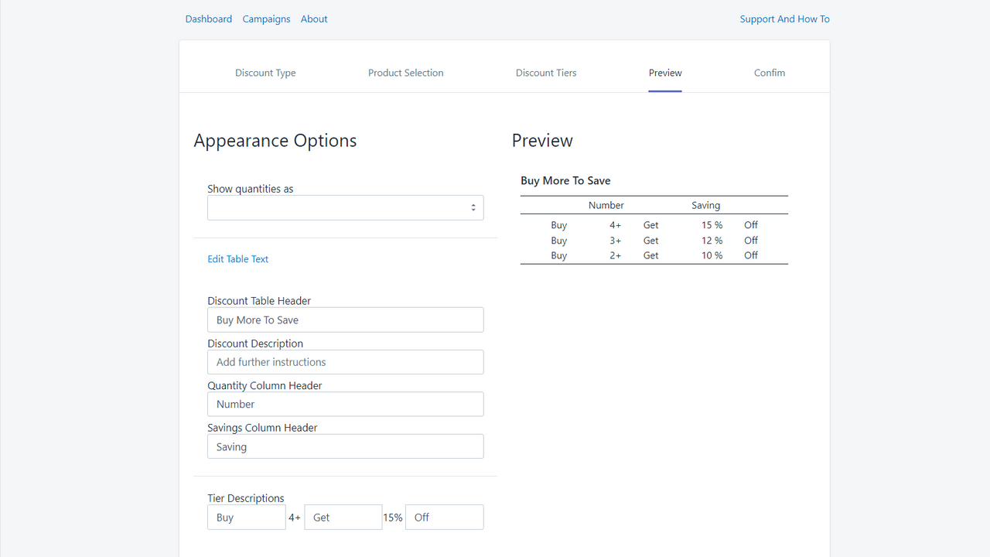The height and width of the screenshot is (557, 990).
Task: Click the dropdown stepper arrows beside Show quantities
Action: [x=473, y=207]
